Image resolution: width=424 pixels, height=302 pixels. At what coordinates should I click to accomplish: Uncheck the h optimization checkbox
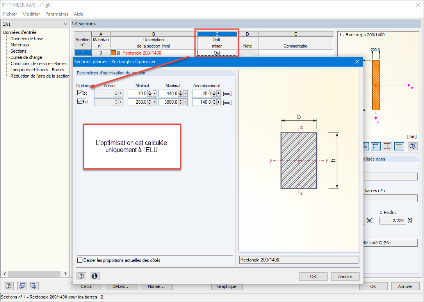pos(80,101)
